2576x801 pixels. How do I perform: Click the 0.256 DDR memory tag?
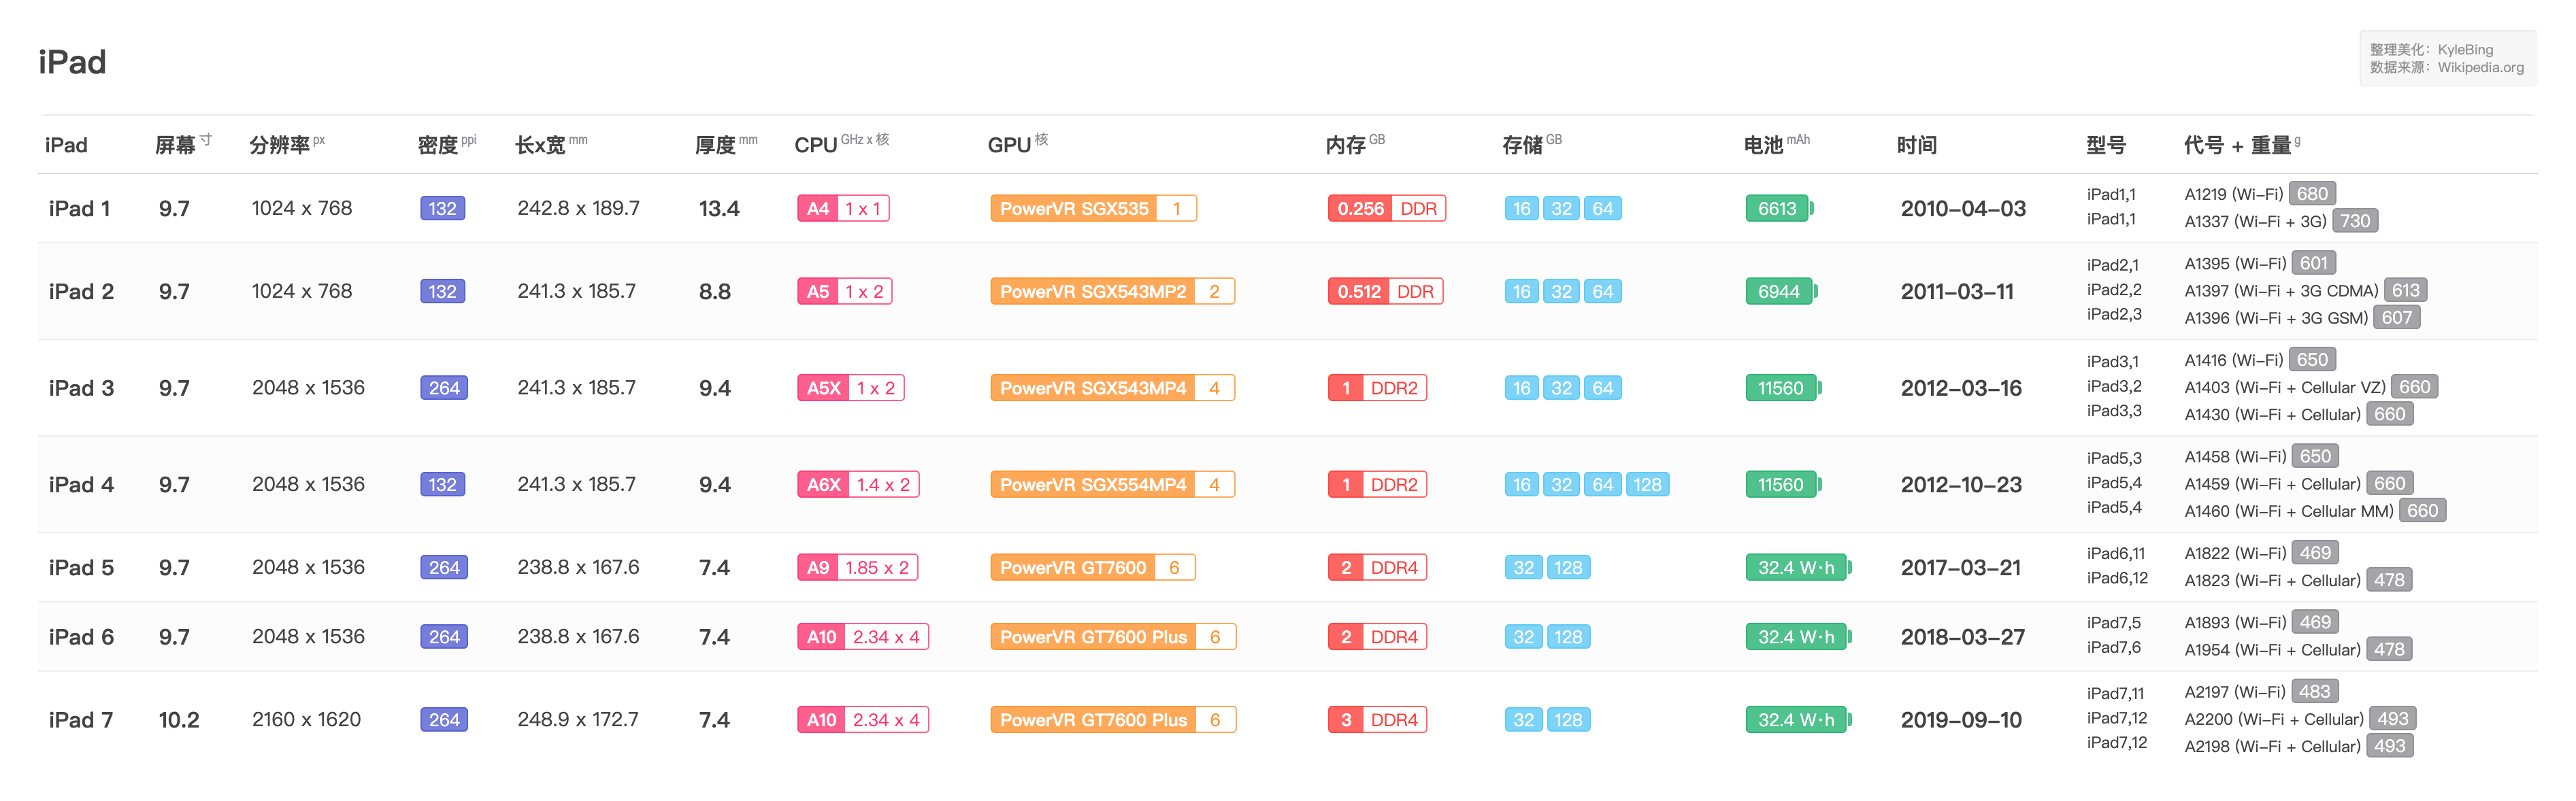pos(1386,209)
